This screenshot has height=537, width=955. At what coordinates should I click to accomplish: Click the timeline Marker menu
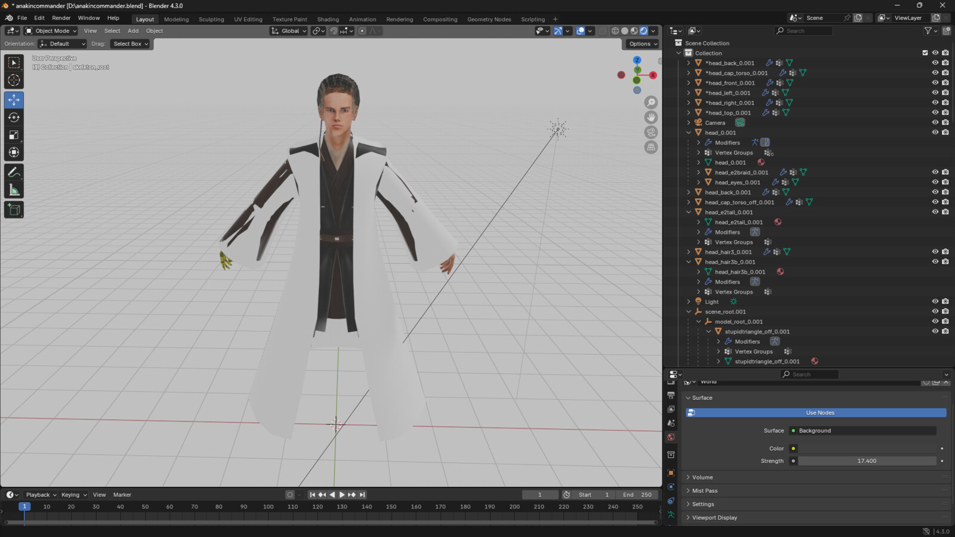[x=122, y=495]
